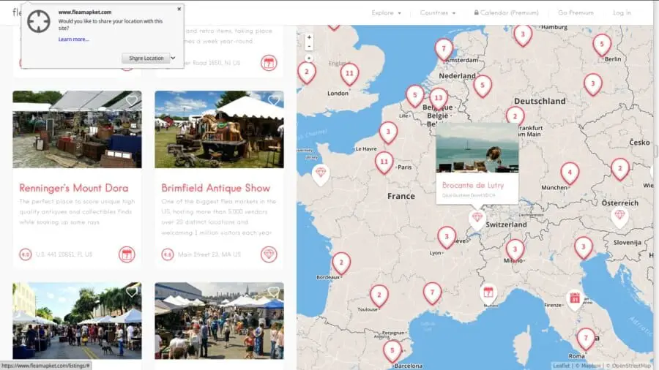
Task: Click the Leaflet attribution link
Action: pos(561,366)
